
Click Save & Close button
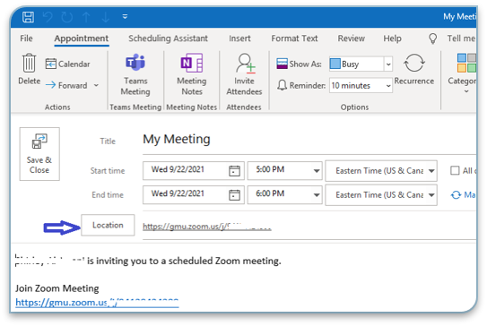39,154
